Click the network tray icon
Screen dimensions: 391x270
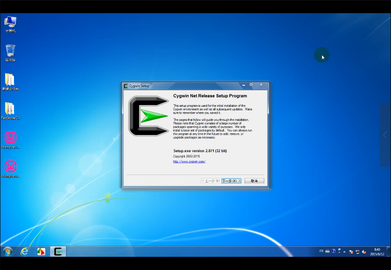tap(357, 252)
